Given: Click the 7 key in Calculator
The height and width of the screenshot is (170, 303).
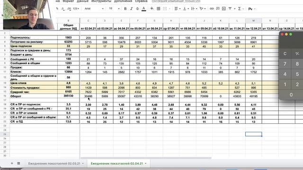Looking at the screenshot, I should (x=285, y=64).
